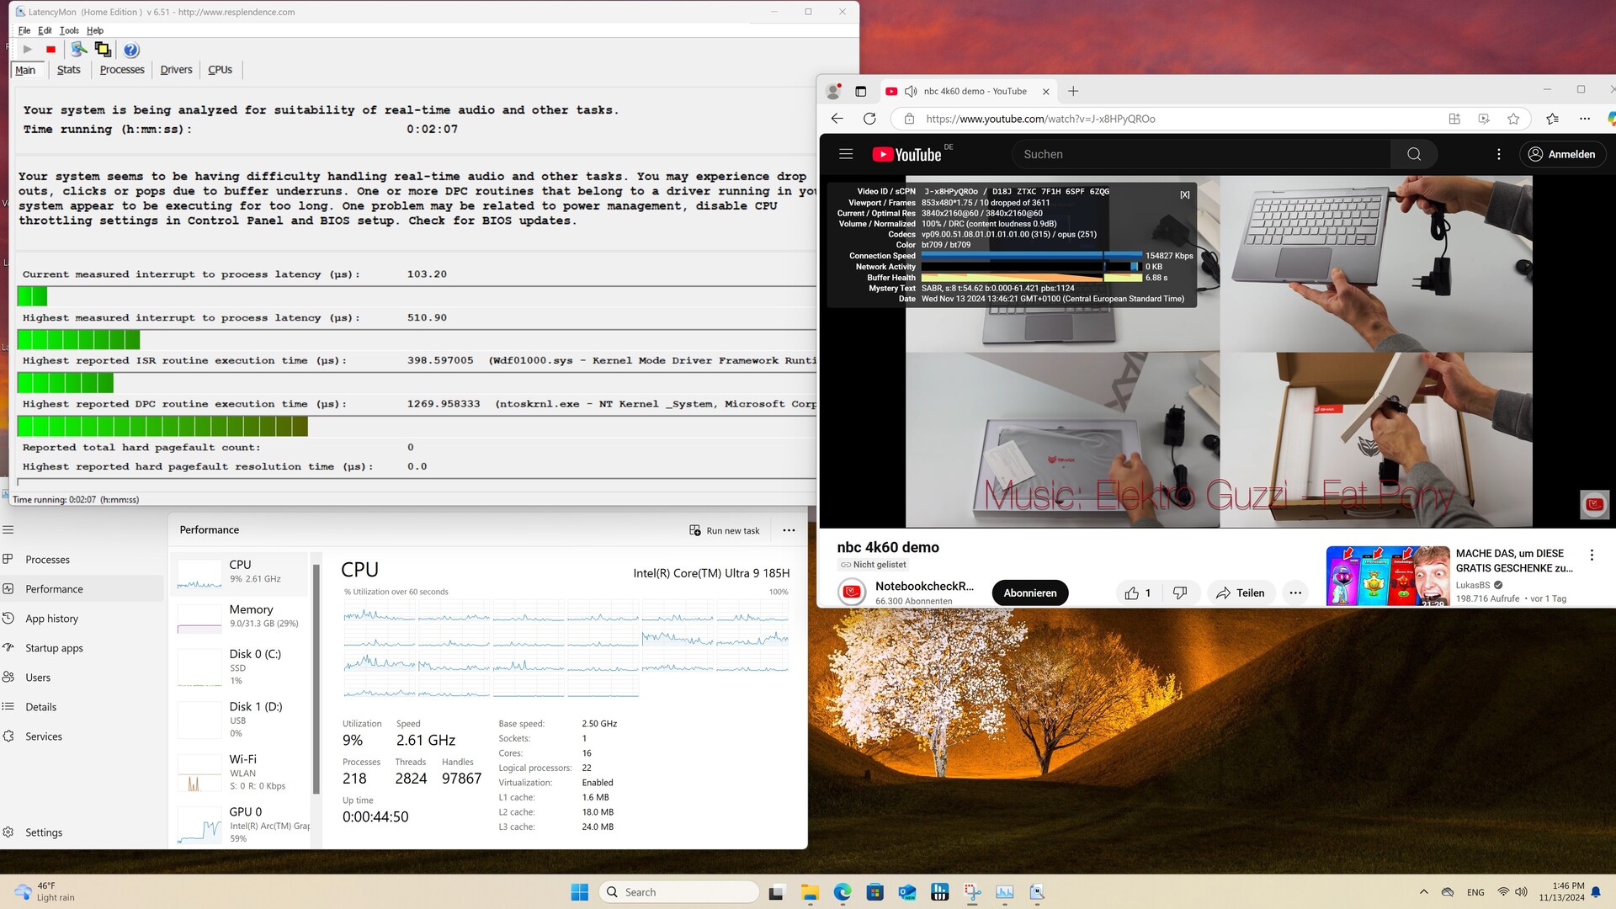Click the YouTube search magnifier button
This screenshot has height=909, width=1616.
tap(1414, 154)
